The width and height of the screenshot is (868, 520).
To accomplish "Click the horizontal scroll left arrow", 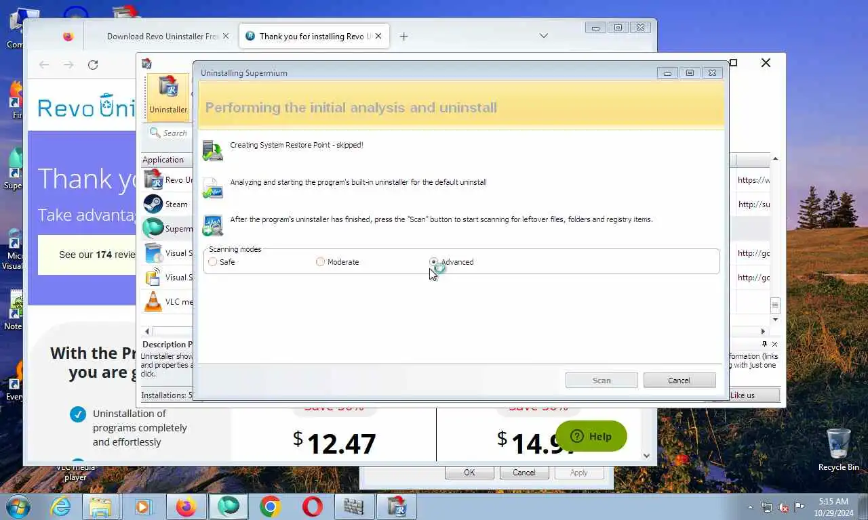I will coord(148,331).
